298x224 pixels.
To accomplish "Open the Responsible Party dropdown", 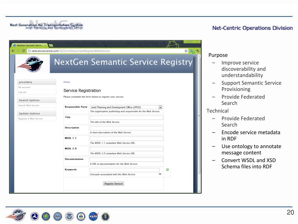I will click(126, 107).
